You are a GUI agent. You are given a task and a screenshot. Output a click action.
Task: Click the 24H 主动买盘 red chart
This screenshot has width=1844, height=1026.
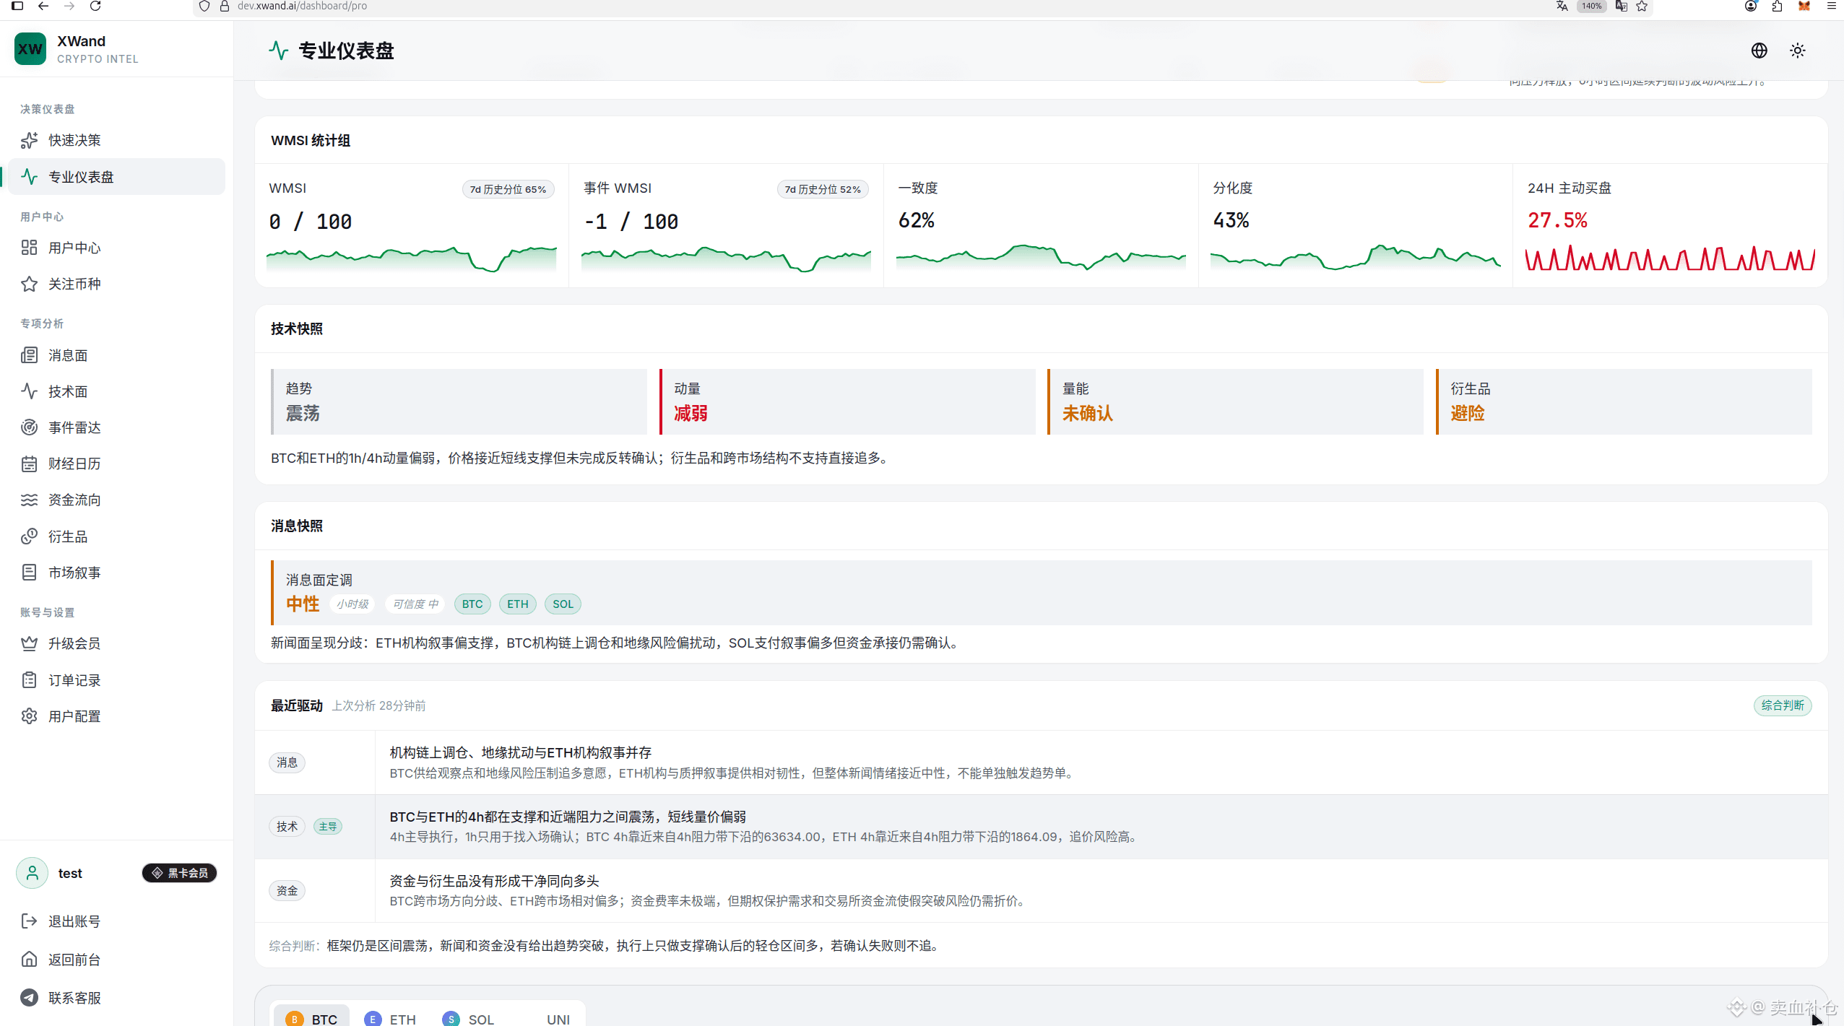[x=1670, y=259]
